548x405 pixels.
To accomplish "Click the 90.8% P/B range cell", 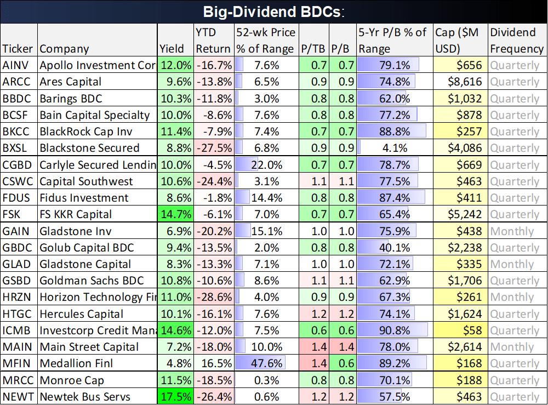I will tap(395, 330).
